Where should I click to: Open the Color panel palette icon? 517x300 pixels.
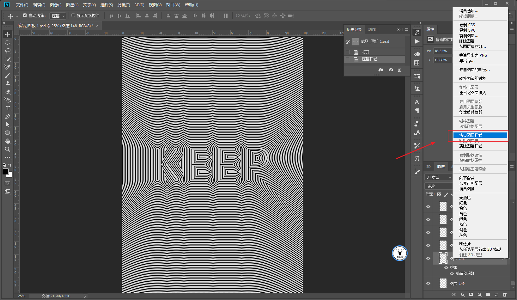tap(417, 54)
